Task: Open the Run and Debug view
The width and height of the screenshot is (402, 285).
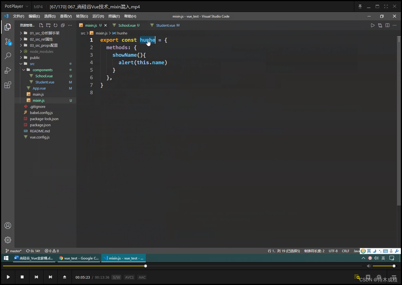Action: click(8, 70)
